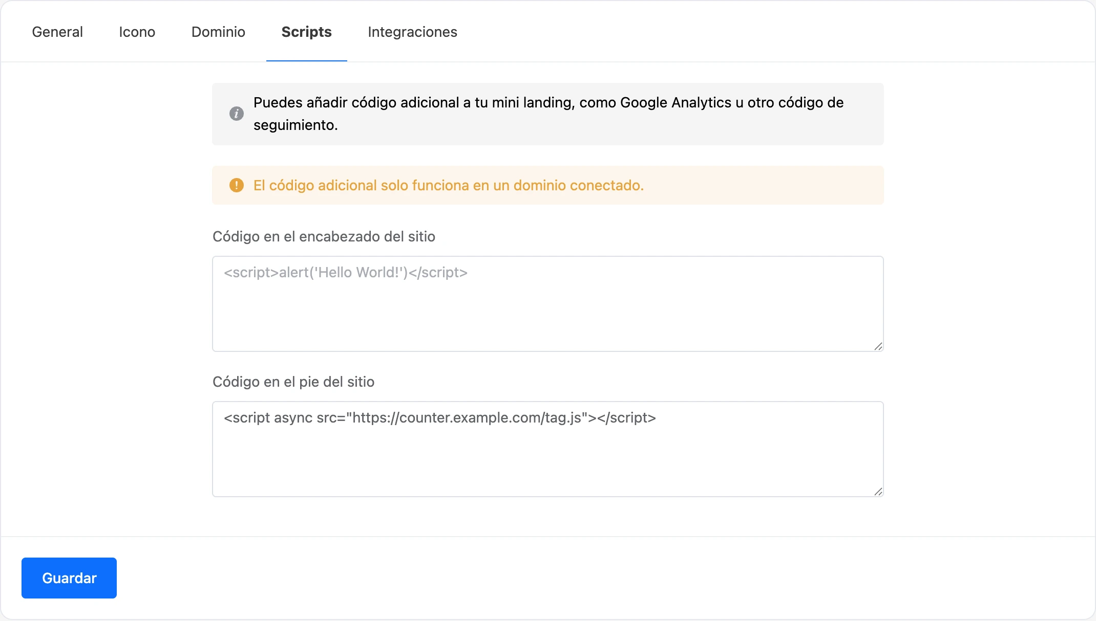Image resolution: width=1096 pixels, height=621 pixels.
Task: Grab header code textarea resize handle
Action: pos(878,346)
